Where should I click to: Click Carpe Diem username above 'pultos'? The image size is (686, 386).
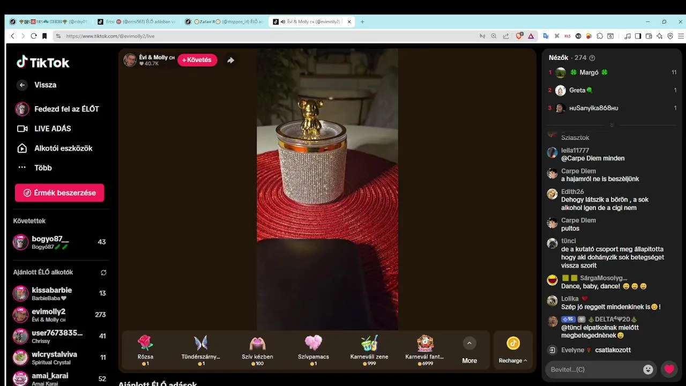(578, 220)
